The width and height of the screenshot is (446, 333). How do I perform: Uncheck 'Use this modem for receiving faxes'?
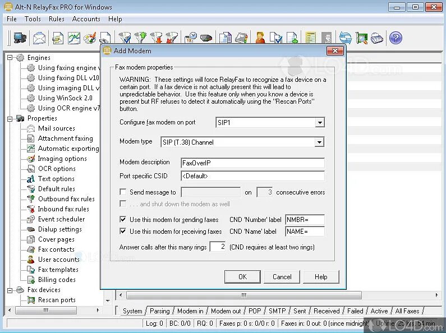123,231
